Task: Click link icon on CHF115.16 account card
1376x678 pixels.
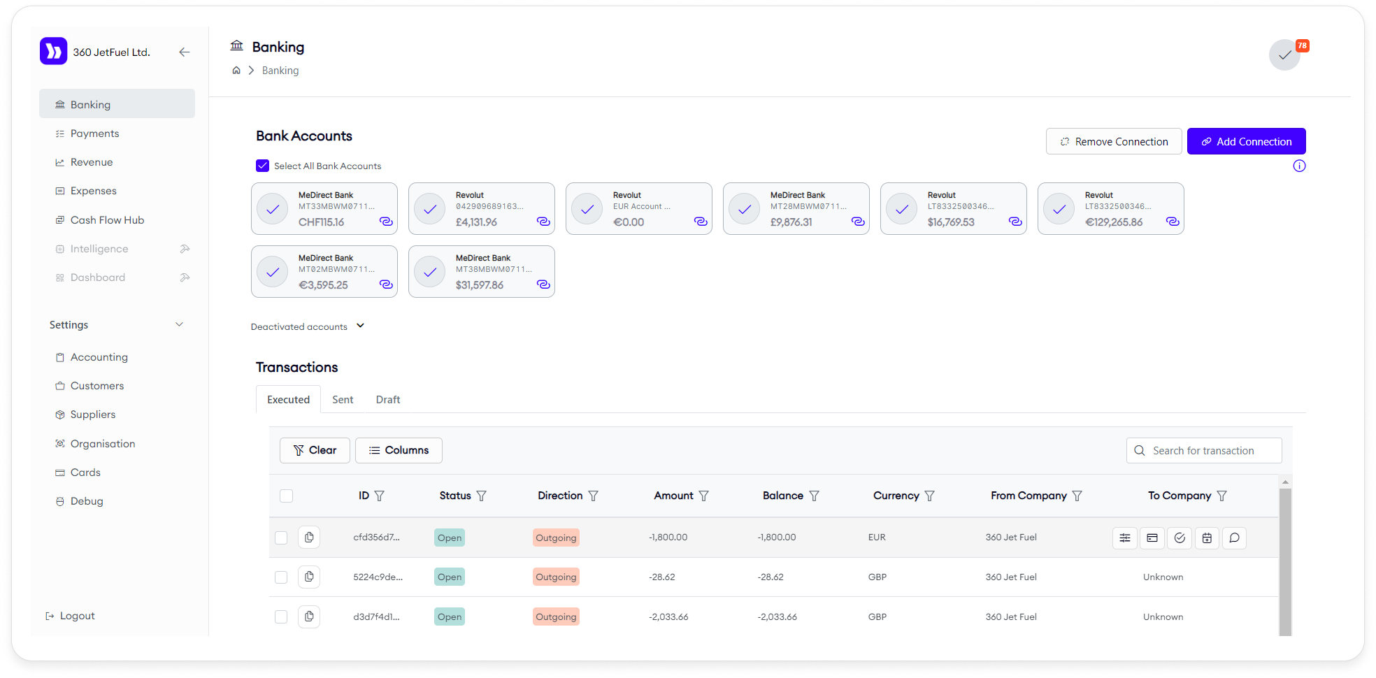Action: (x=386, y=222)
